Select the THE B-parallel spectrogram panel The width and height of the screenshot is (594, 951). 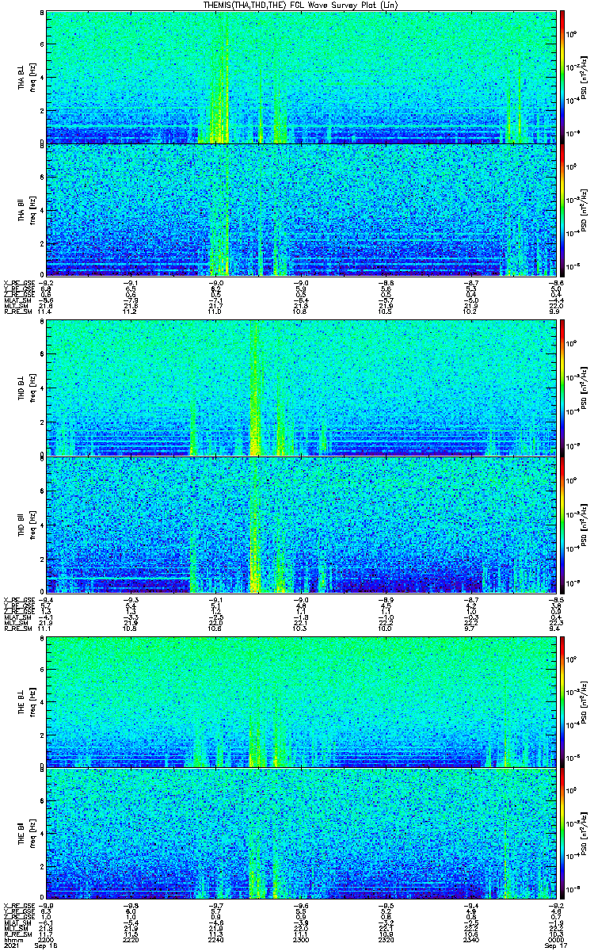coord(301,834)
